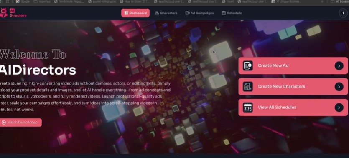
Task: Click the calendar icon beside View All Schedules
Action: point(248,108)
